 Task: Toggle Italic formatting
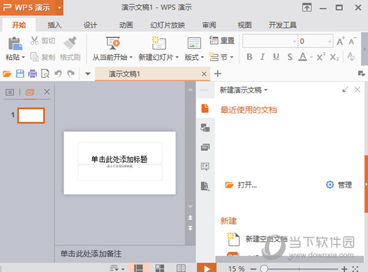[x=263, y=57]
